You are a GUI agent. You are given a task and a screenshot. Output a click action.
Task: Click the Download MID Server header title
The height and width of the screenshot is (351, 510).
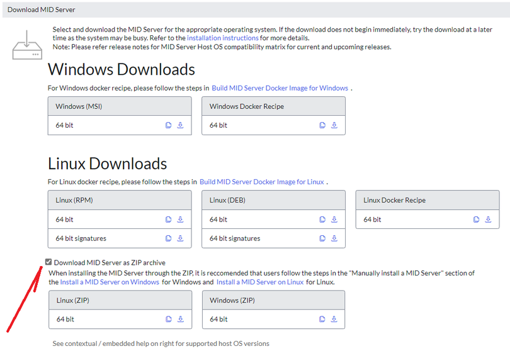[42, 10]
